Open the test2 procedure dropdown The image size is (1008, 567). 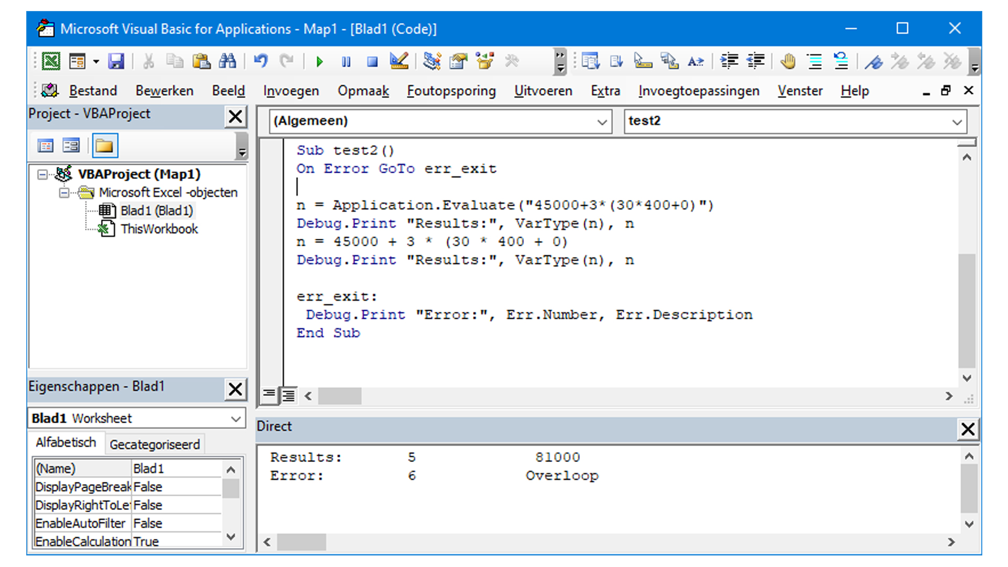point(957,122)
